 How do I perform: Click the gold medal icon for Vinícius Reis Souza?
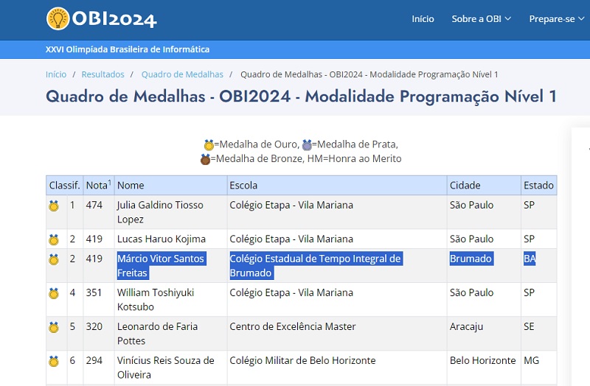click(x=54, y=361)
